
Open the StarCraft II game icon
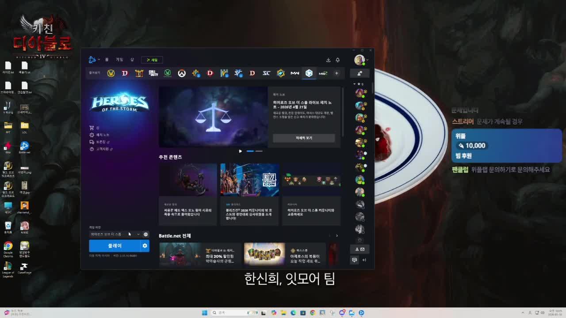pyautogui.click(x=238, y=73)
